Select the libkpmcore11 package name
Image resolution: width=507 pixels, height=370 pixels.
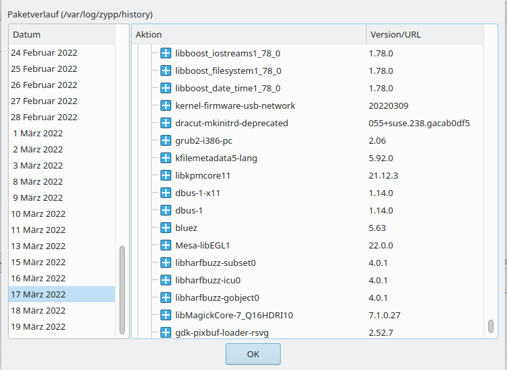(x=203, y=176)
